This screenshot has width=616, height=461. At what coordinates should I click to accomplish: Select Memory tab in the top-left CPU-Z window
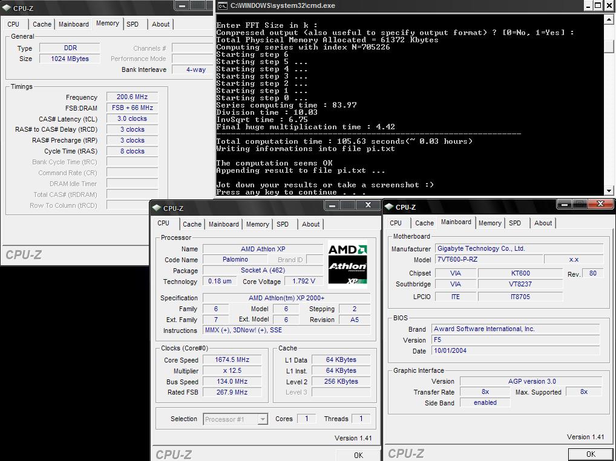coord(107,23)
